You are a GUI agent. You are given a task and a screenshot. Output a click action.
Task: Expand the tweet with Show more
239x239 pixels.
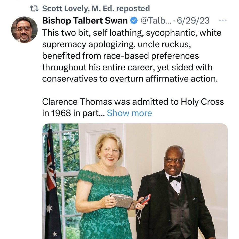[129, 113]
